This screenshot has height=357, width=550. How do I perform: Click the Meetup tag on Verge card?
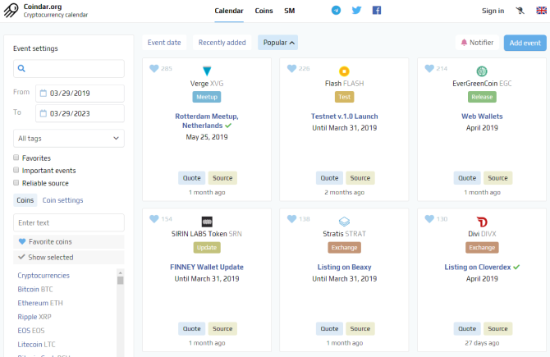point(207,97)
